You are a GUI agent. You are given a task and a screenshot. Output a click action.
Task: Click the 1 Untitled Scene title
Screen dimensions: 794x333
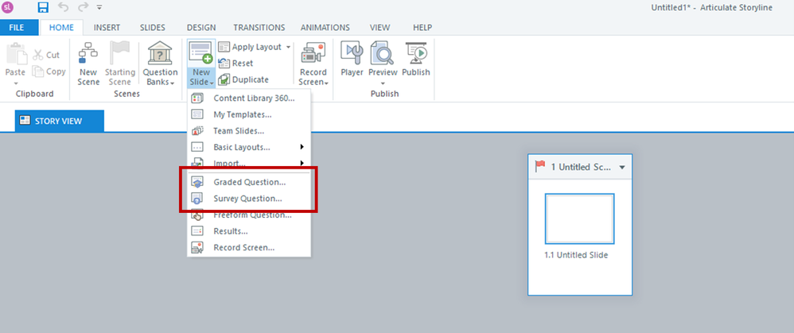click(x=582, y=167)
